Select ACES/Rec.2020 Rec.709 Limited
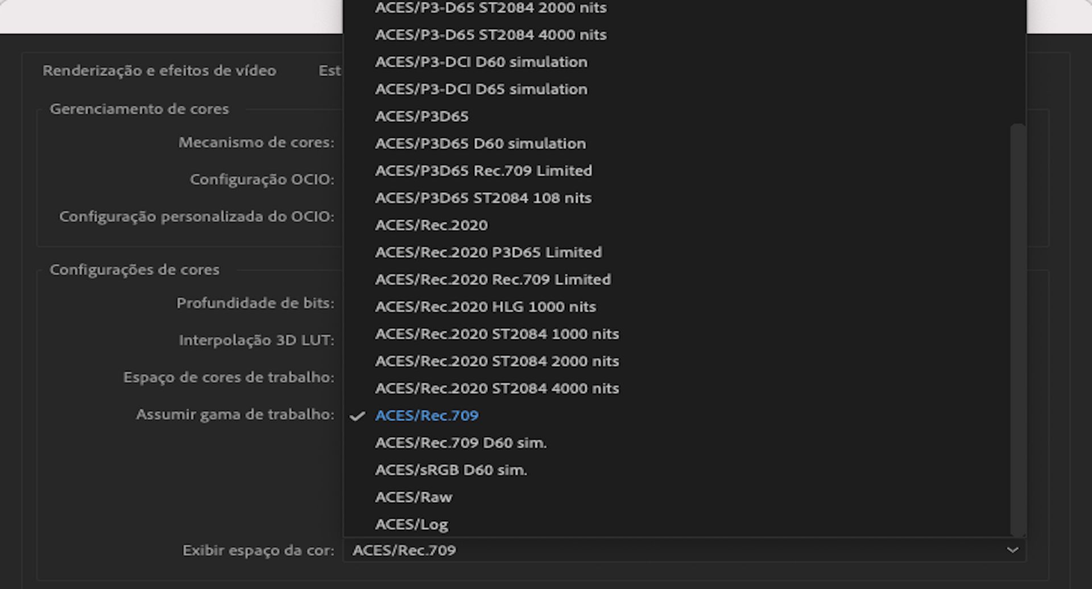1092x589 pixels. coord(493,280)
